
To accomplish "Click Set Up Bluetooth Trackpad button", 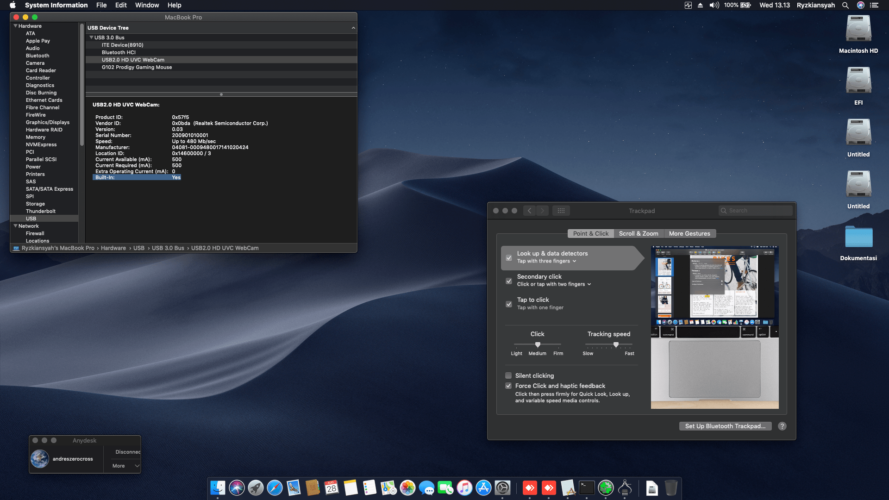I will (725, 426).
